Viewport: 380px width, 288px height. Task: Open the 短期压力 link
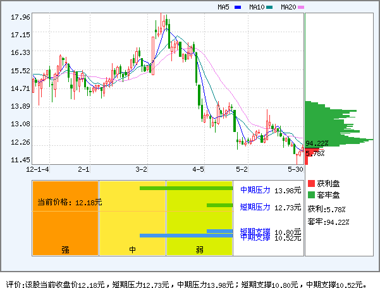coord(255,207)
